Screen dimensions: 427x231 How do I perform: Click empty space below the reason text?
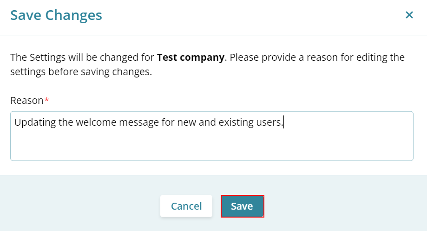click(212, 145)
